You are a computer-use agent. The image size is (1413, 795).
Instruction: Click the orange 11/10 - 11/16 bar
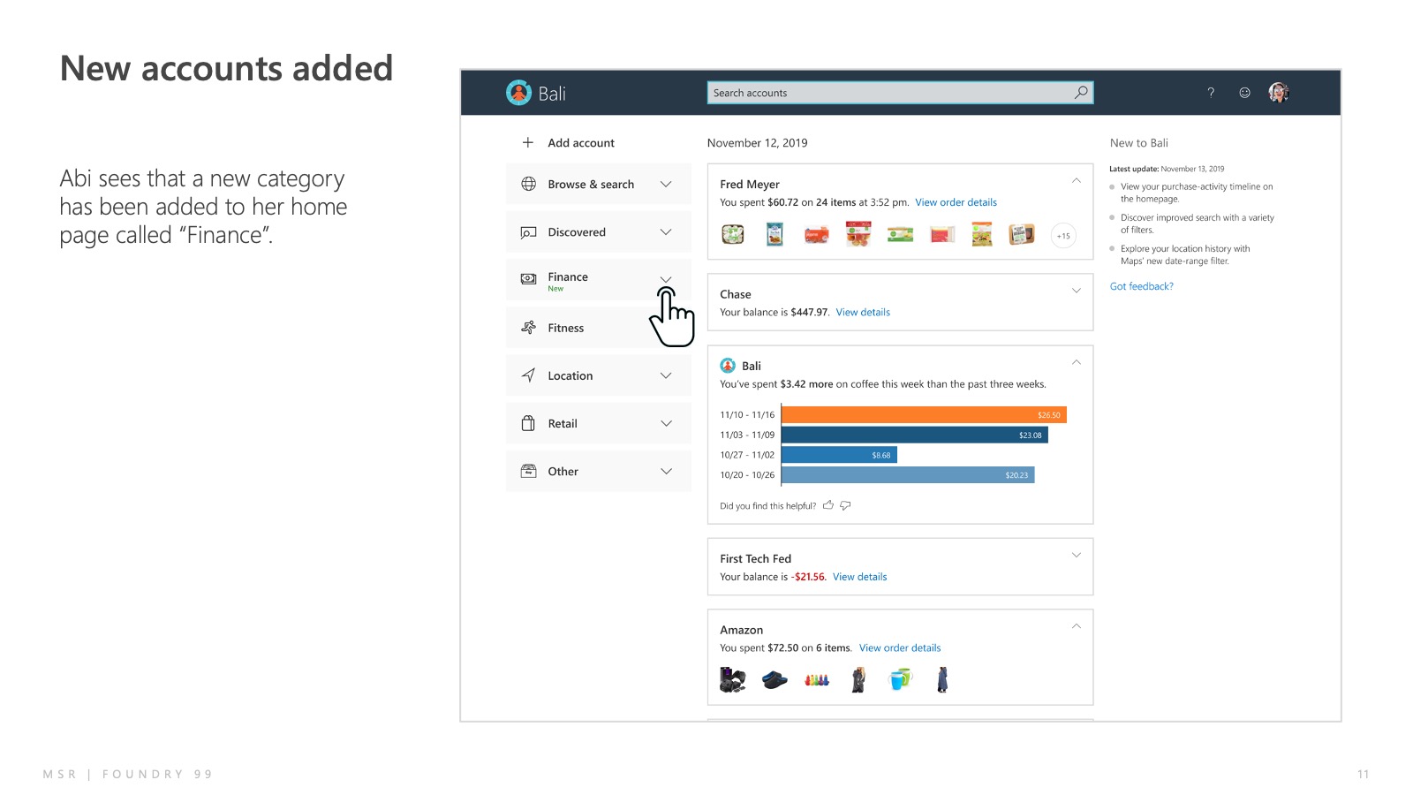point(923,414)
